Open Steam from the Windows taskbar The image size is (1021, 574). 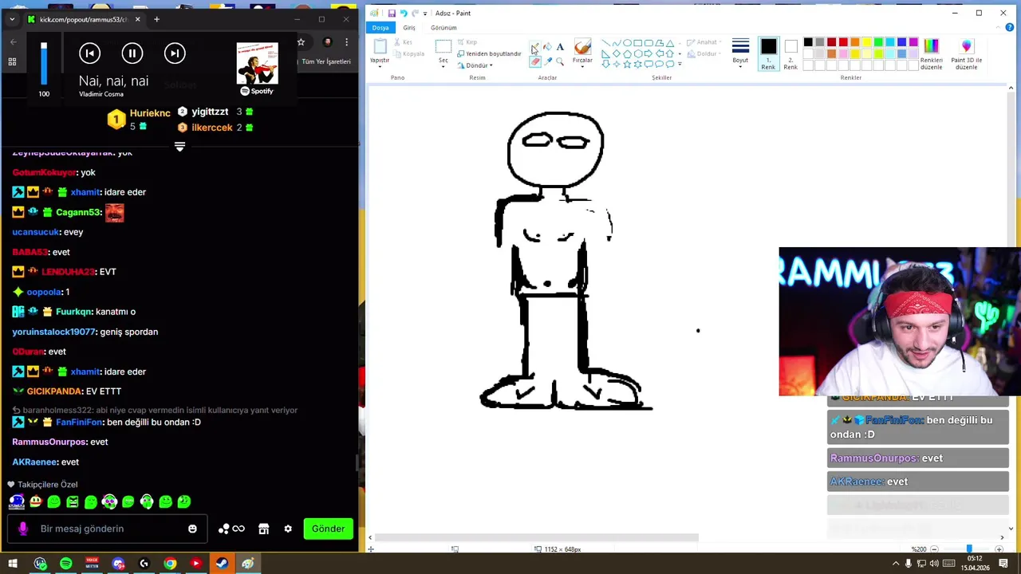pos(222,564)
